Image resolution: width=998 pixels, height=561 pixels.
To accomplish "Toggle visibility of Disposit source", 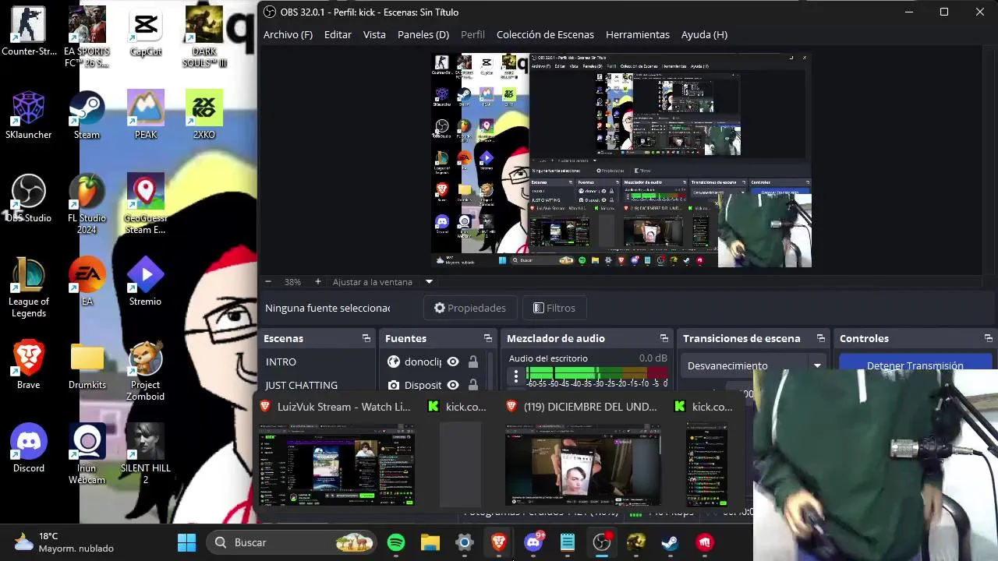I will 453,385.
